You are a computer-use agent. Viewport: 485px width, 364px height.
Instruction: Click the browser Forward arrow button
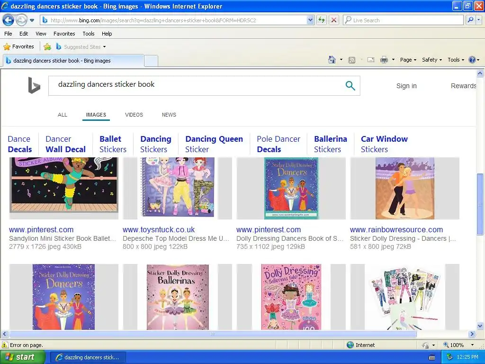pyautogui.click(x=21, y=20)
